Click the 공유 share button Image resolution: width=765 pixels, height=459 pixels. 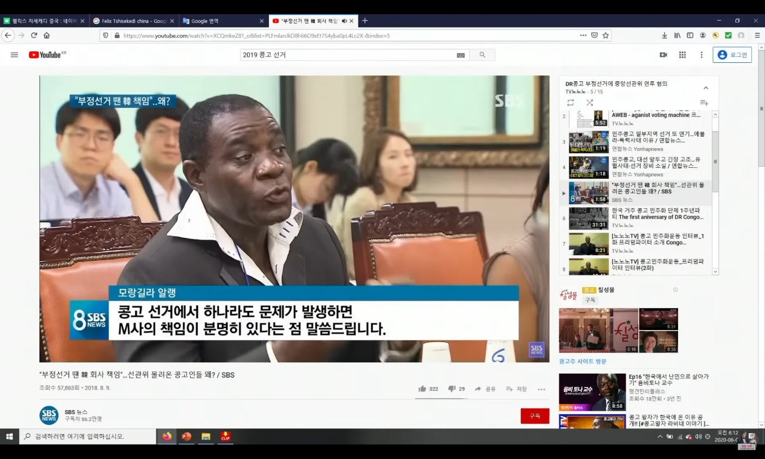click(485, 389)
